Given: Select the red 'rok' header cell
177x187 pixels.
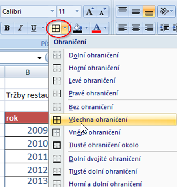Looking at the screenshot, I should [27, 118].
